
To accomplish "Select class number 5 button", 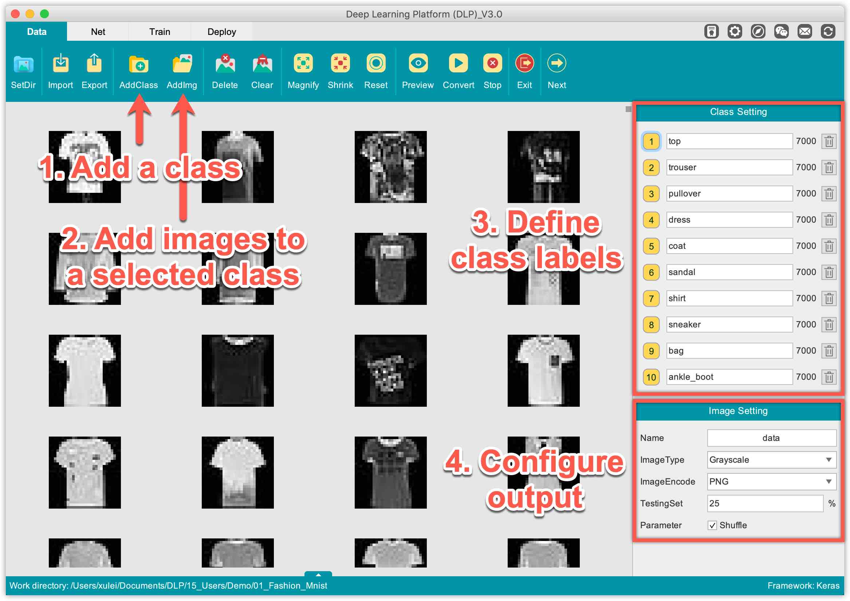I will point(651,246).
